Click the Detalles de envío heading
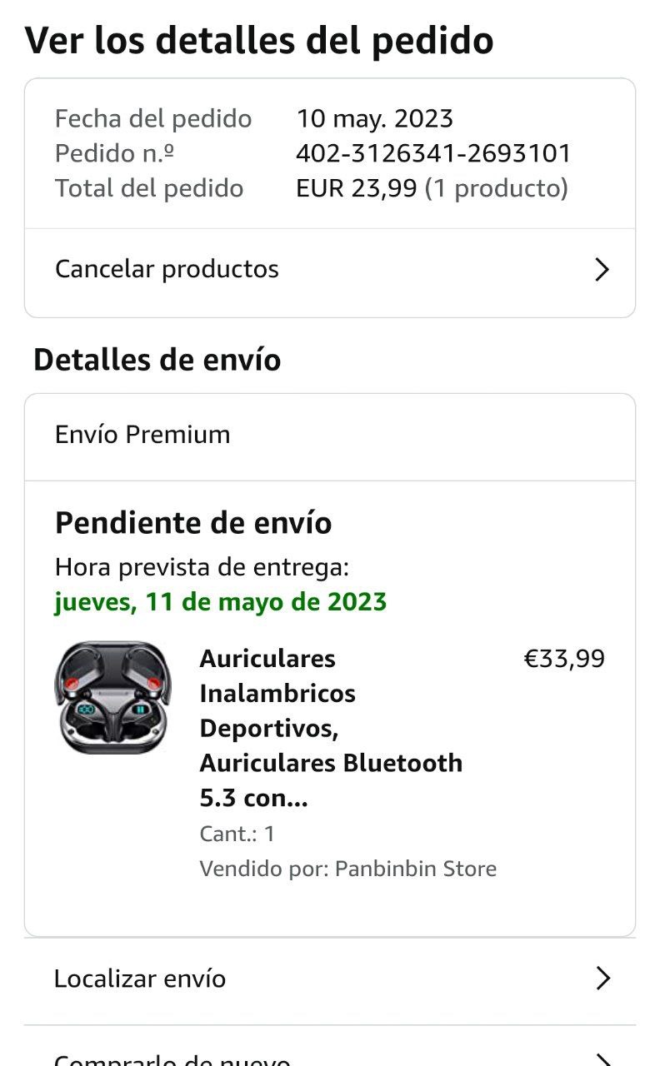Image resolution: width=660 pixels, height=1066 pixels. (x=157, y=360)
